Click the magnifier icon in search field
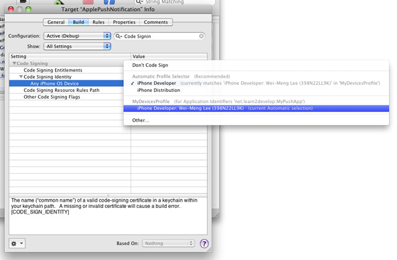Screen dimensions: 397x260 (x=118, y=36)
